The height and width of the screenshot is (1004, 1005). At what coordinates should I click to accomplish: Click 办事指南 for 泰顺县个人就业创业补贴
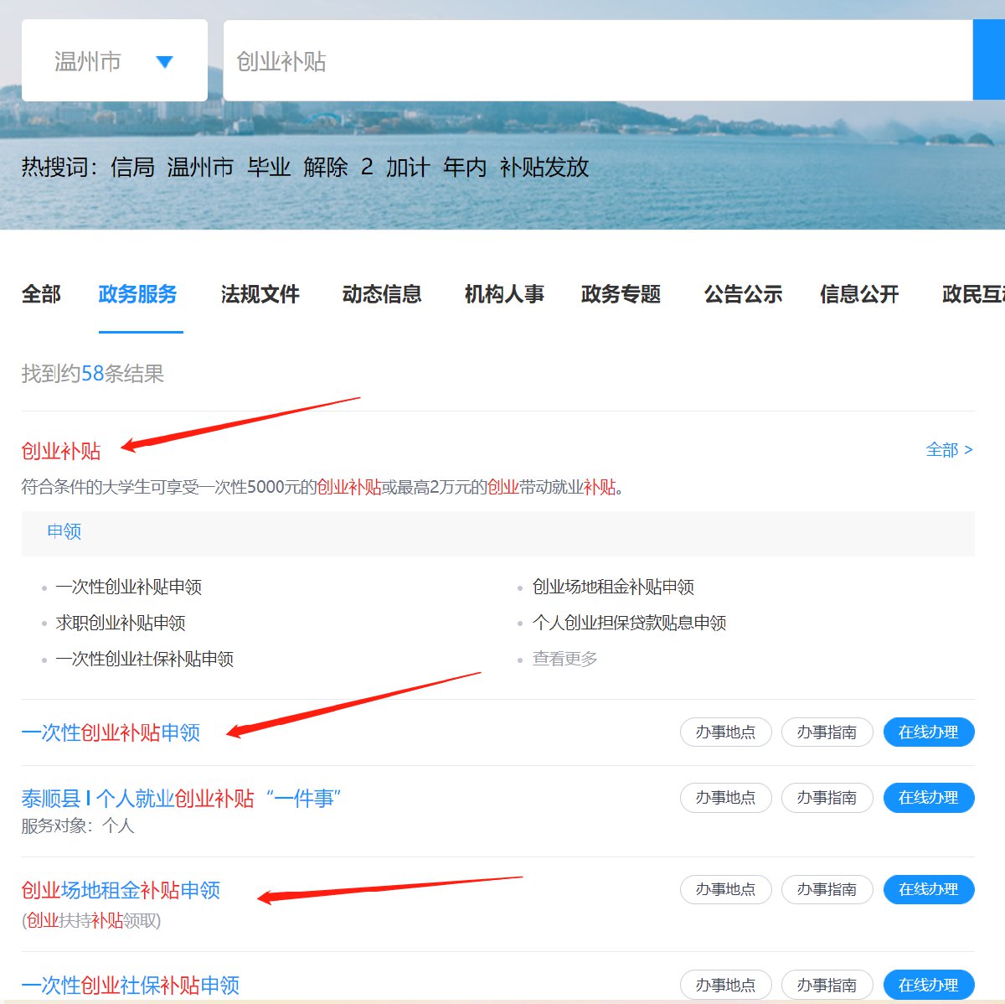tap(827, 798)
